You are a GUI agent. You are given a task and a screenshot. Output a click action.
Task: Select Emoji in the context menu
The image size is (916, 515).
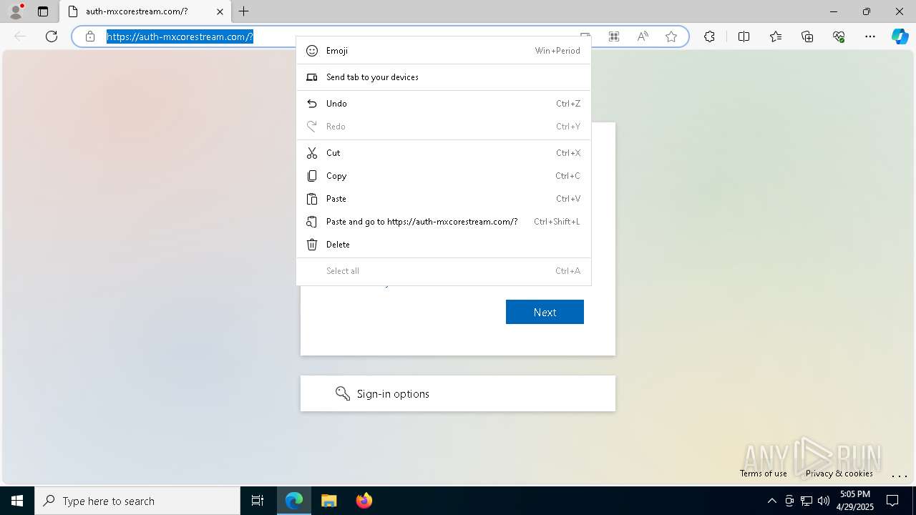click(x=444, y=51)
